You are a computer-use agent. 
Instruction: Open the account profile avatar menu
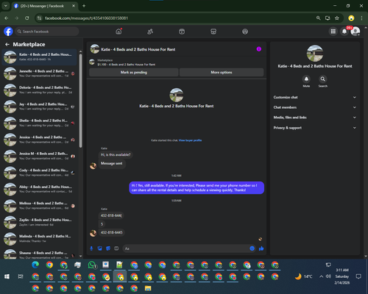tap(355, 32)
